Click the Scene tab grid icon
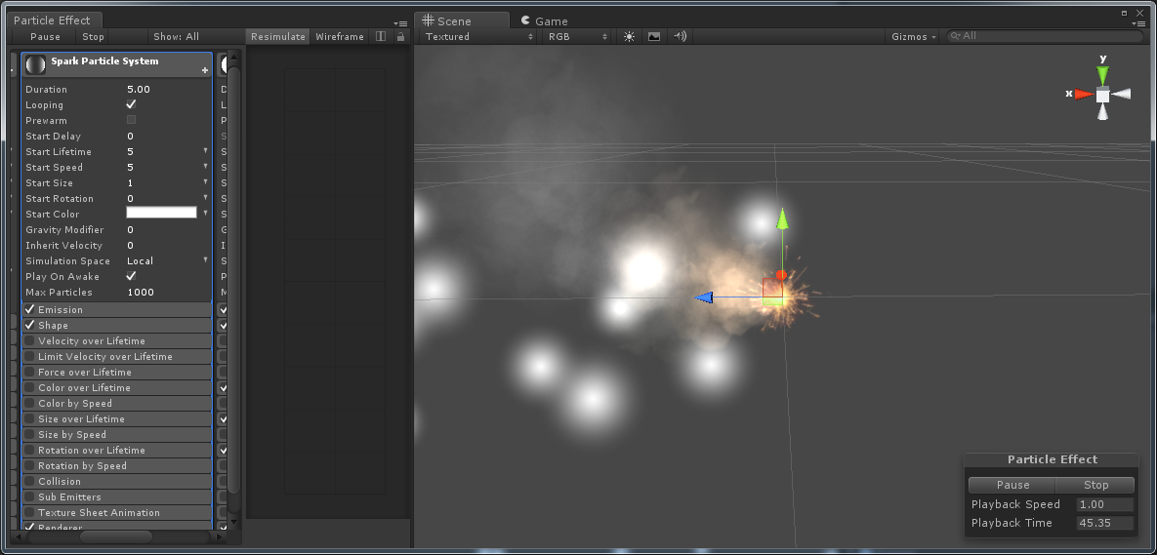 pyautogui.click(x=428, y=20)
